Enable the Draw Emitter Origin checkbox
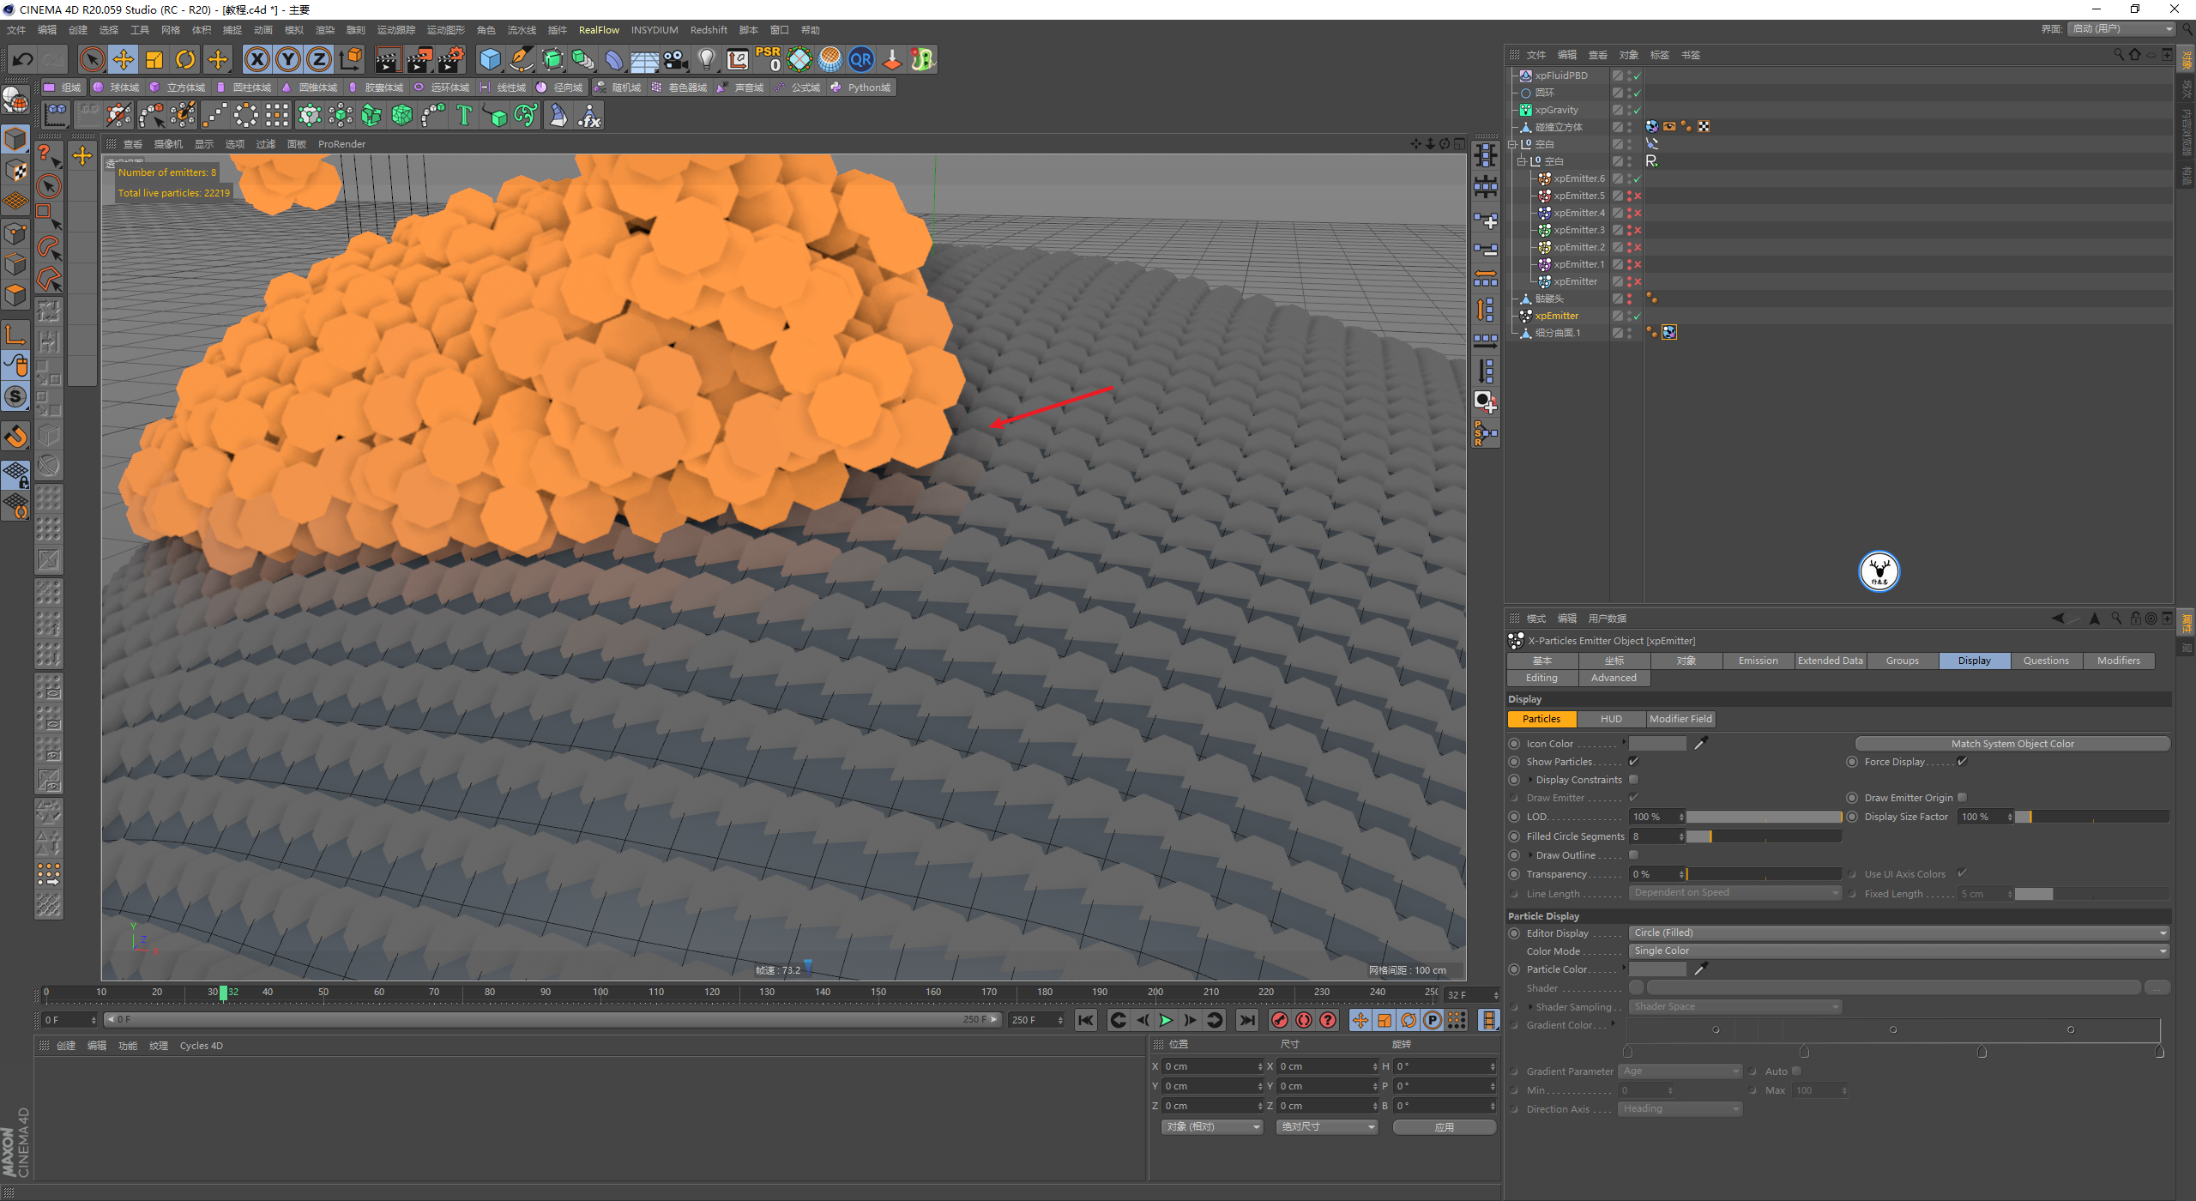Viewport: 2196px width, 1201px height. pos(1962,798)
